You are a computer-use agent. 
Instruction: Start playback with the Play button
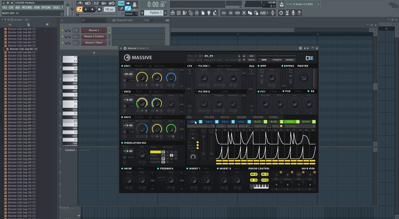point(86,9)
